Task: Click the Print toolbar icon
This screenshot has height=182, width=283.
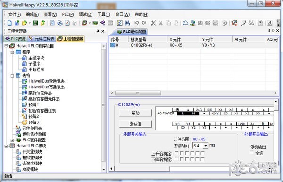Action: coord(60,23)
